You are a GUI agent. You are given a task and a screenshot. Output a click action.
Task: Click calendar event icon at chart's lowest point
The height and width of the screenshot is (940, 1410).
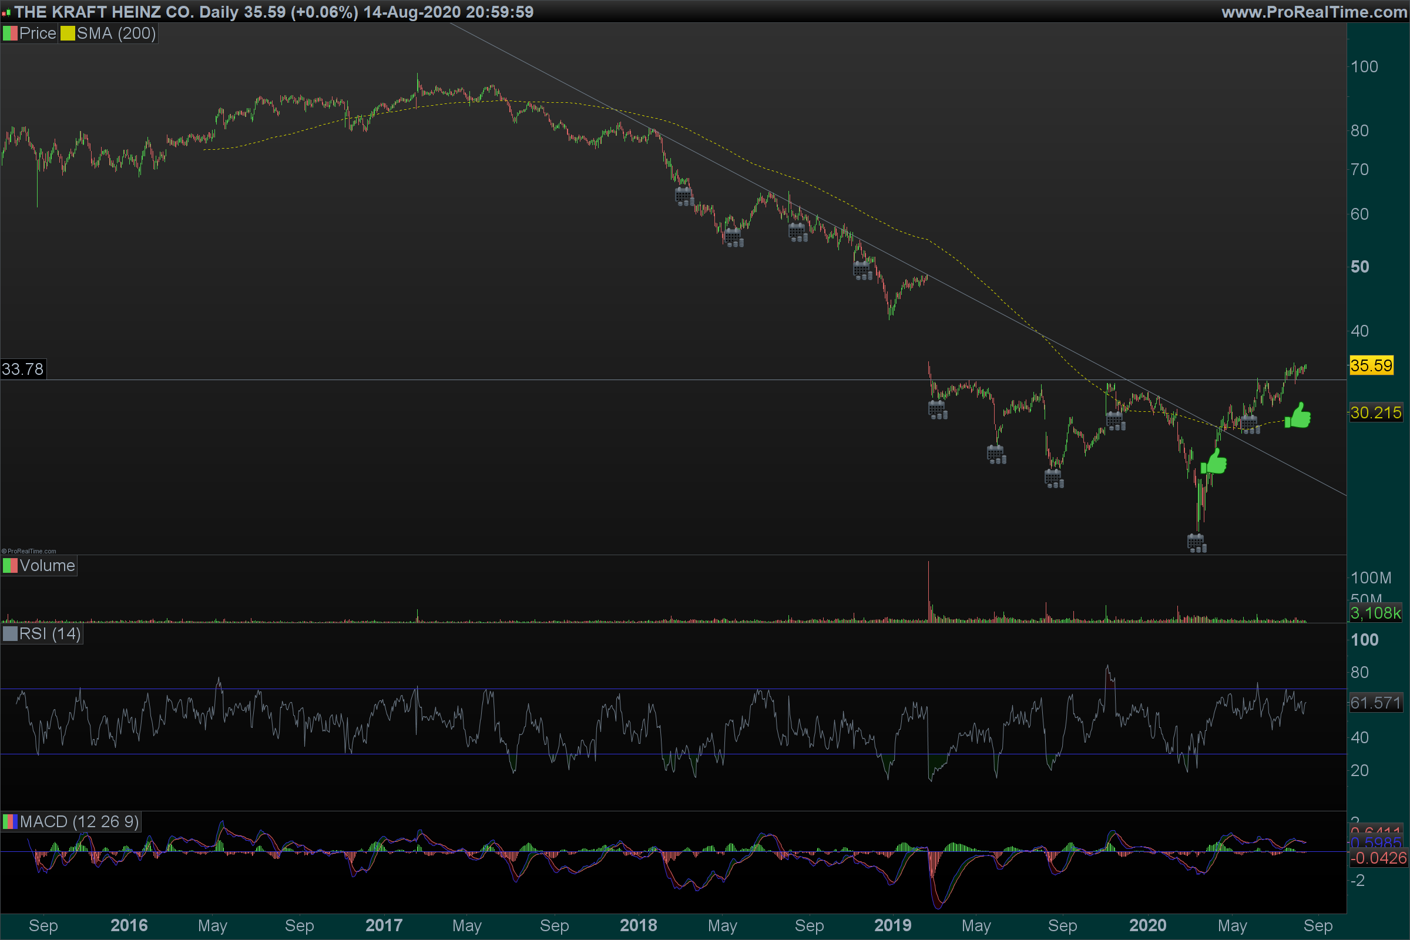point(1197,542)
